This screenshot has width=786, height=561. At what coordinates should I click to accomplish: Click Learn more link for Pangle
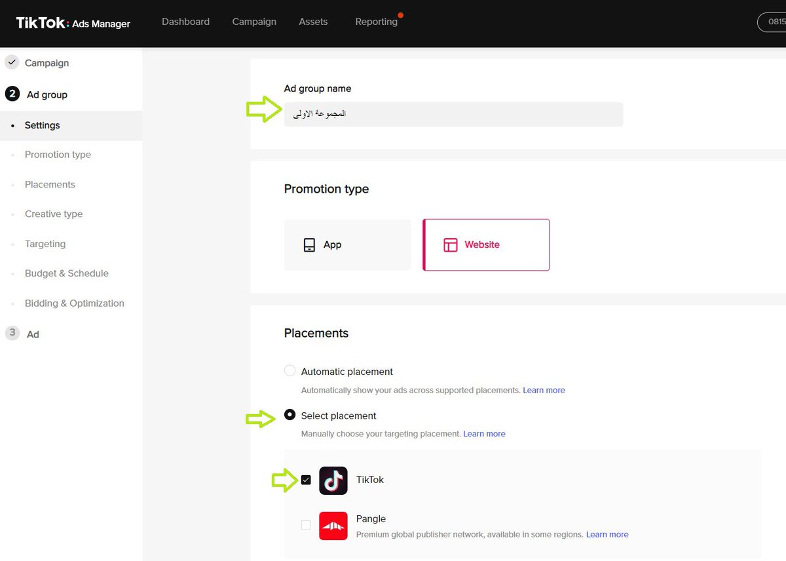tap(607, 535)
